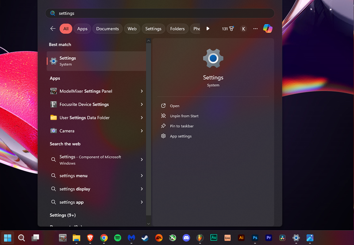Click results list scrollbar down arrow
The height and width of the screenshot is (245, 354).
148,224
